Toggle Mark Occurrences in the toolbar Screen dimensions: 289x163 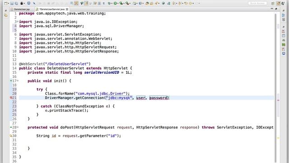[86, 3]
